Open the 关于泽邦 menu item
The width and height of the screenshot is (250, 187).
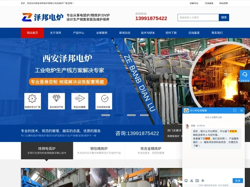pos(56,33)
